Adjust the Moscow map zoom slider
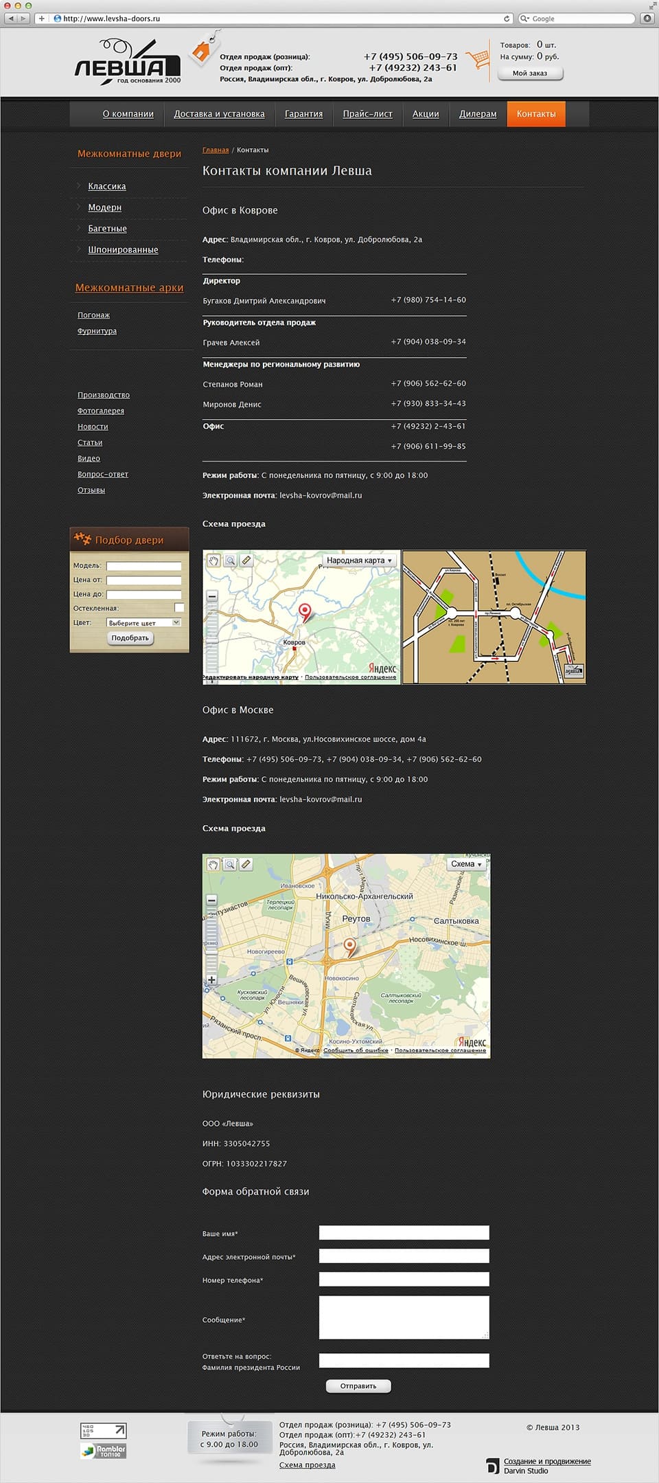 click(211, 940)
